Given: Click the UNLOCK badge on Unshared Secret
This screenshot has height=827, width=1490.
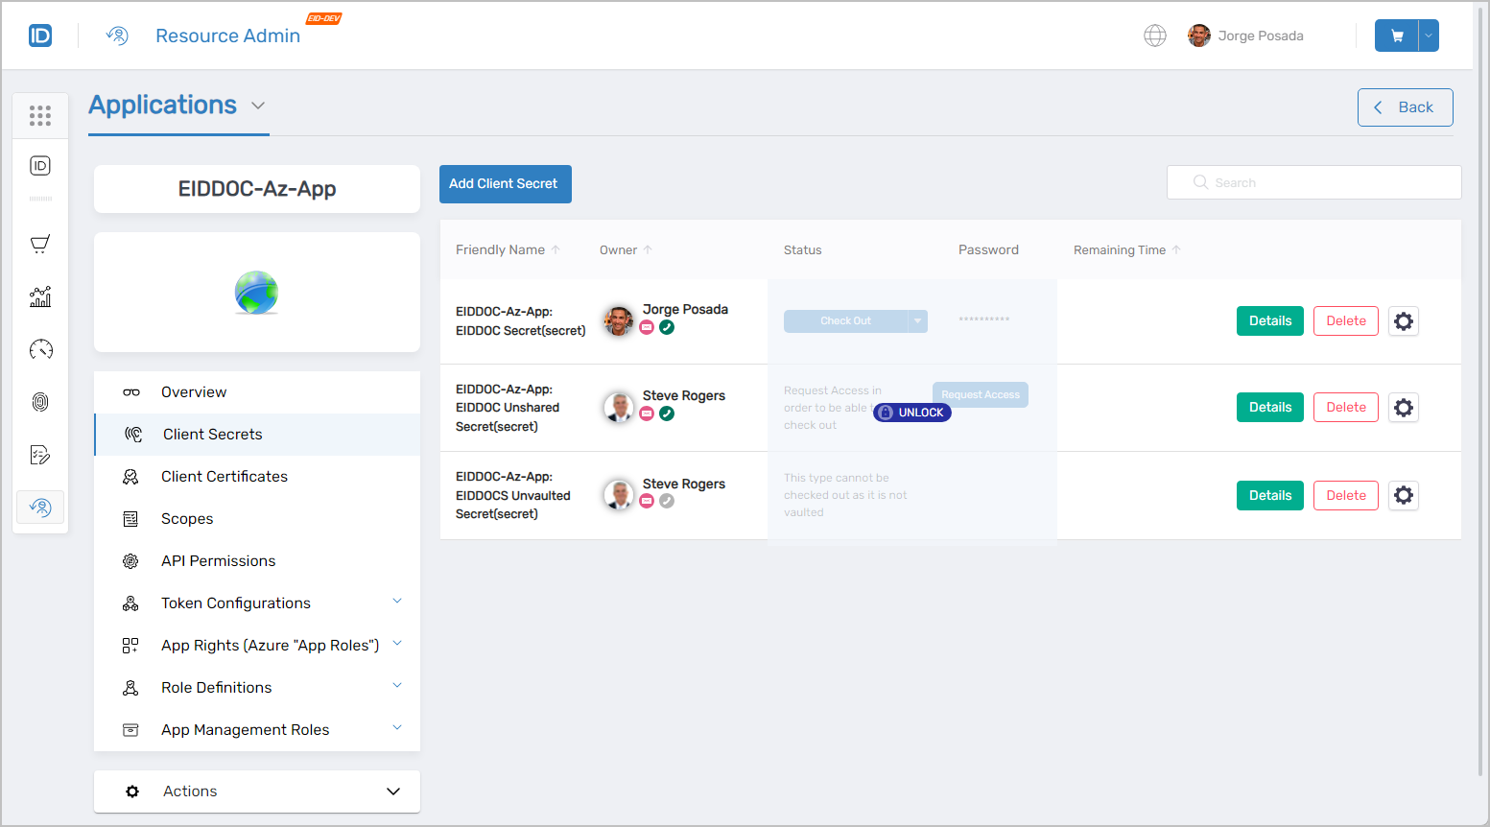Looking at the screenshot, I should point(912,413).
